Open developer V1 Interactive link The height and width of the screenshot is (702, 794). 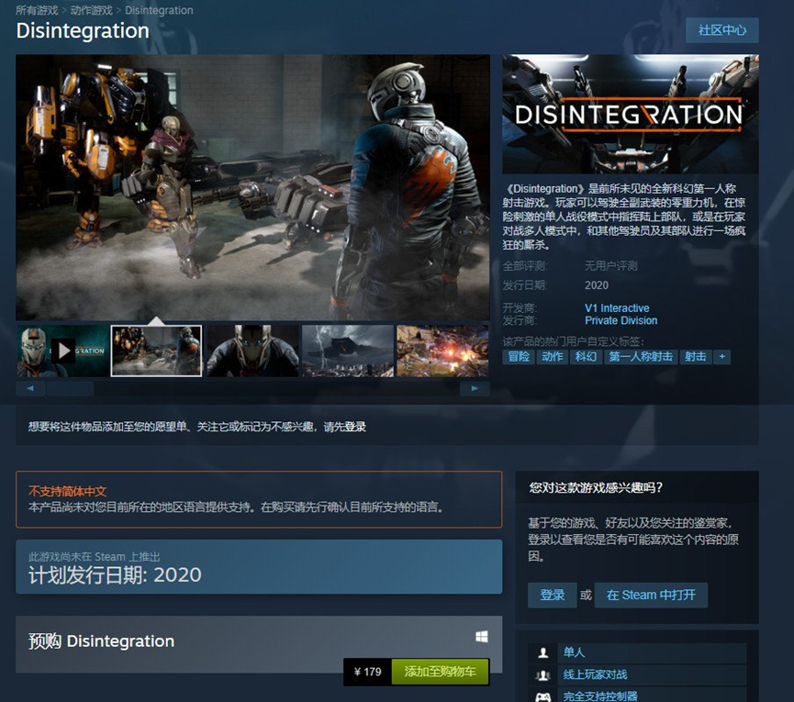[x=617, y=307]
